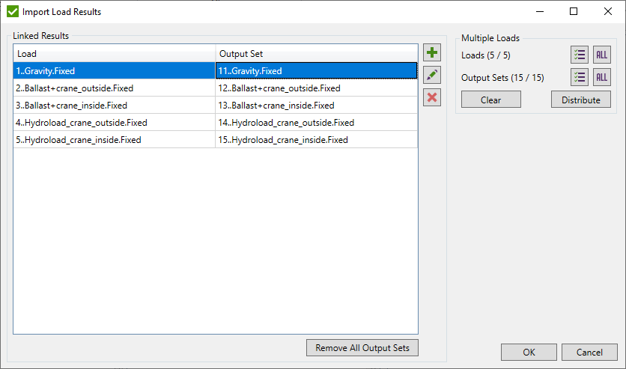This screenshot has width=626, height=369.
Task: Click the green plus add link icon
Action: [432, 53]
